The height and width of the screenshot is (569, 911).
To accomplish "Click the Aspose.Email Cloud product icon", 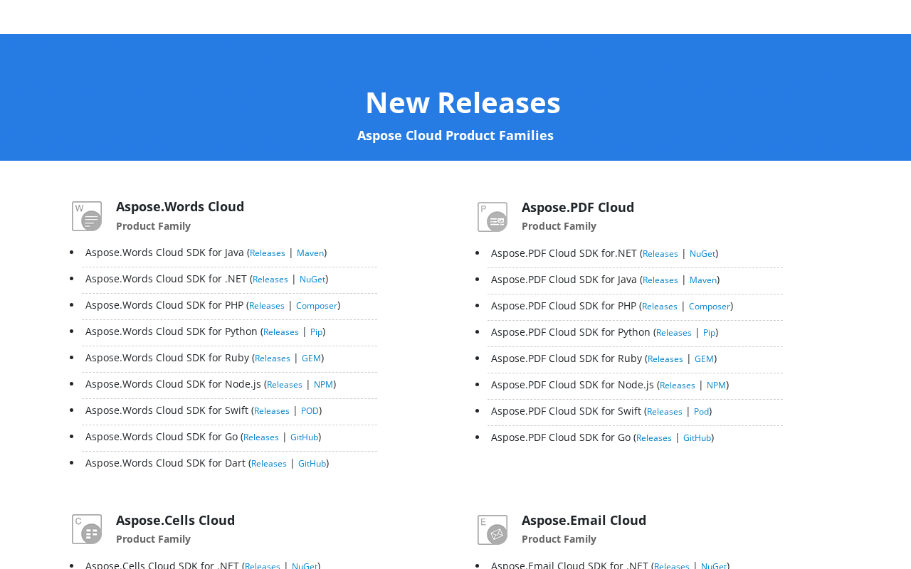I will point(493,530).
